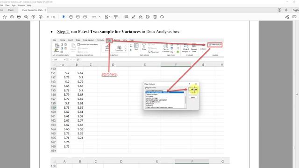This screenshot has width=299, height=168.
Task: Click the Sign In link
Action: [296, 10]
